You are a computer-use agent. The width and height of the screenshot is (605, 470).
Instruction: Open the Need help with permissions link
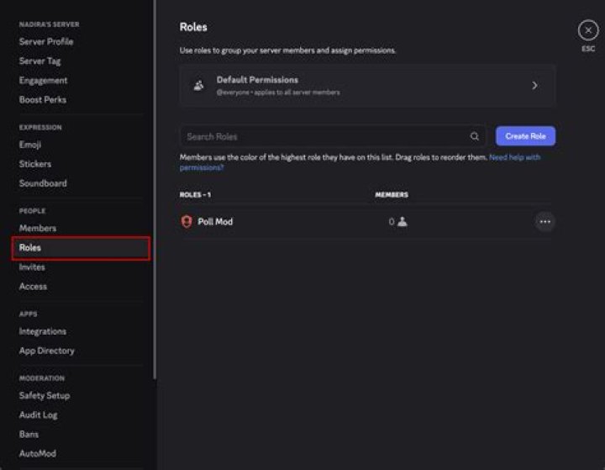(514, 157)
